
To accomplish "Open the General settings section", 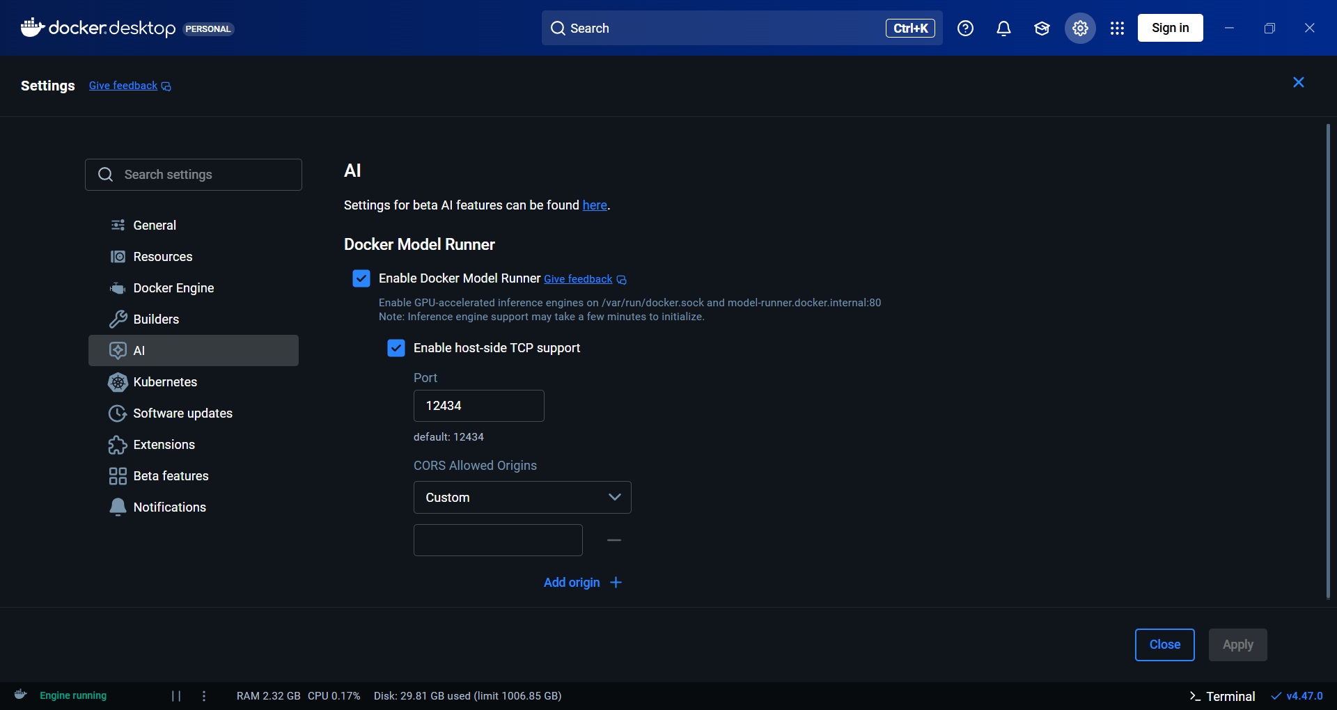I will pos(194,226).
